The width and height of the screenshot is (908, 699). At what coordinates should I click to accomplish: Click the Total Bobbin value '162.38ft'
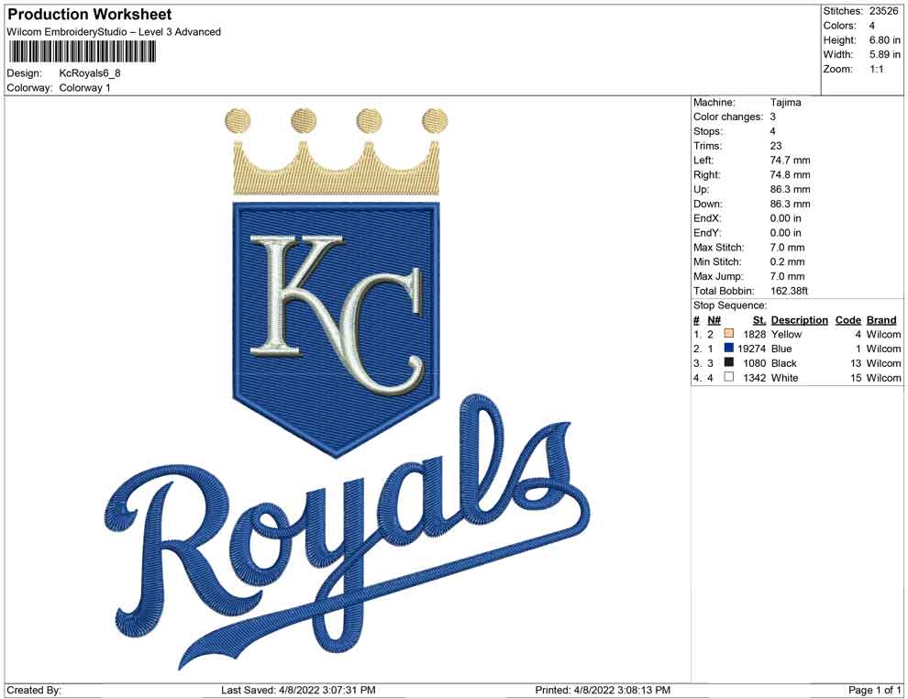coord(789,291)
